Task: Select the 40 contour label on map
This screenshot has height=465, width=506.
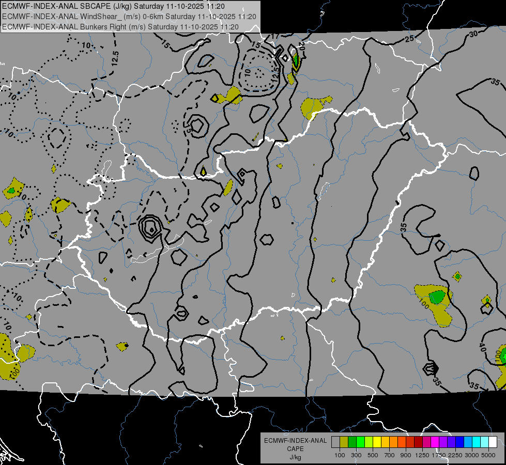Action: click(482, 347)
